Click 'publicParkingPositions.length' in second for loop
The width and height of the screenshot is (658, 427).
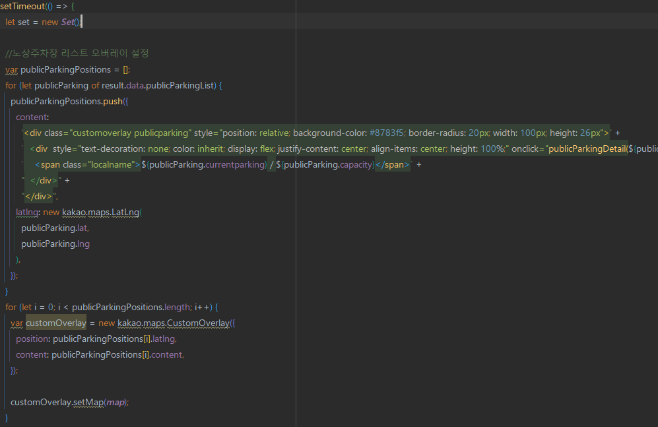coord(132,308)
